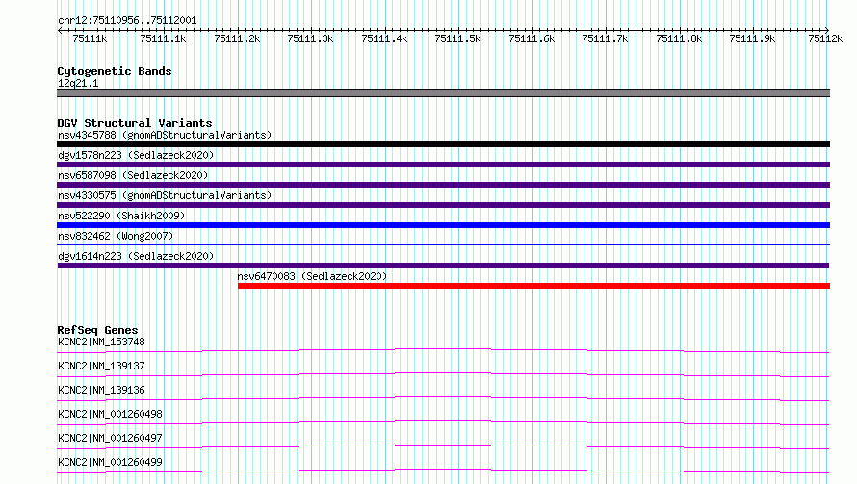The image size is (857, 484).
Task: Click the 75111.2k ruler tick label
Action: point(237,38)
